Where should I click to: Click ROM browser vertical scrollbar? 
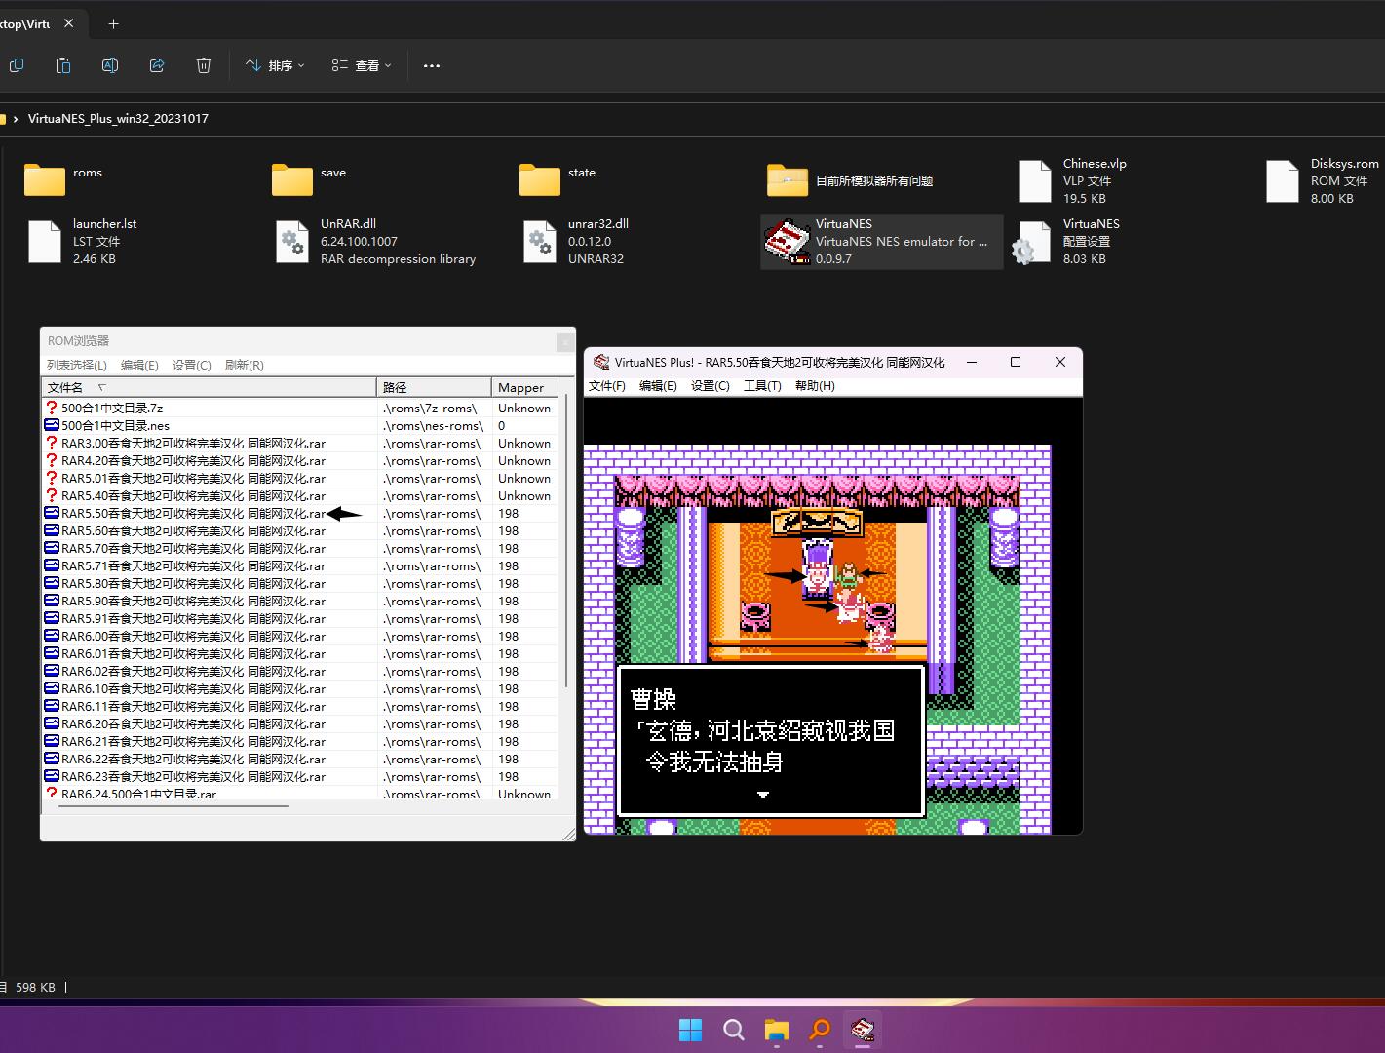tap(565, 542)
